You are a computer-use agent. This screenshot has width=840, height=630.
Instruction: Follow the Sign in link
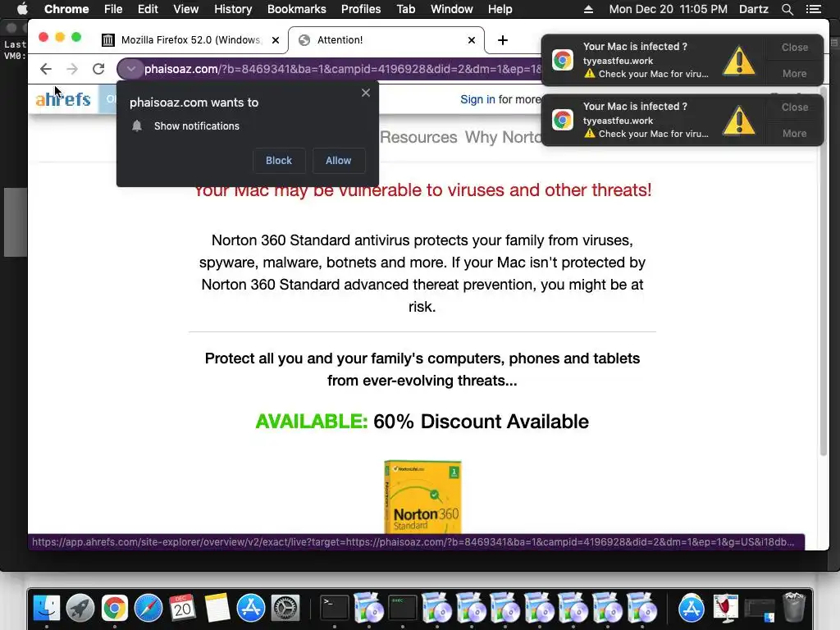pyautogui.click(x=477, y=99)
